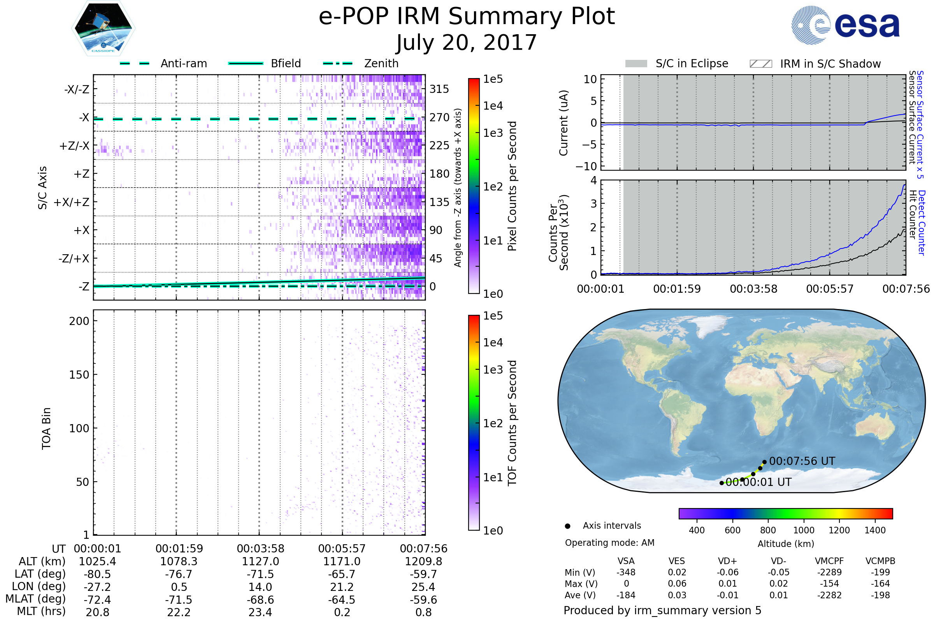Click the CASSIOPE mission hexagon logo
The image size is (934, 622).
pos(103,28)
